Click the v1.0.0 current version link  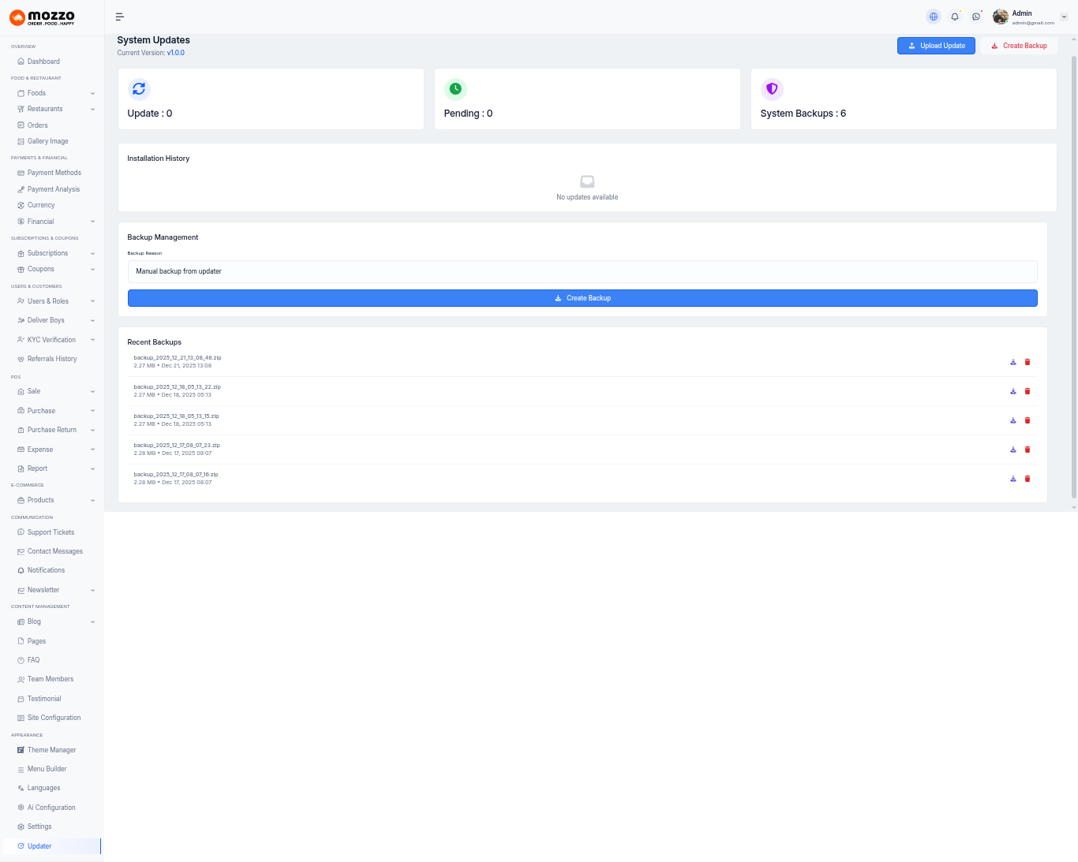click(x=176, y=53)
